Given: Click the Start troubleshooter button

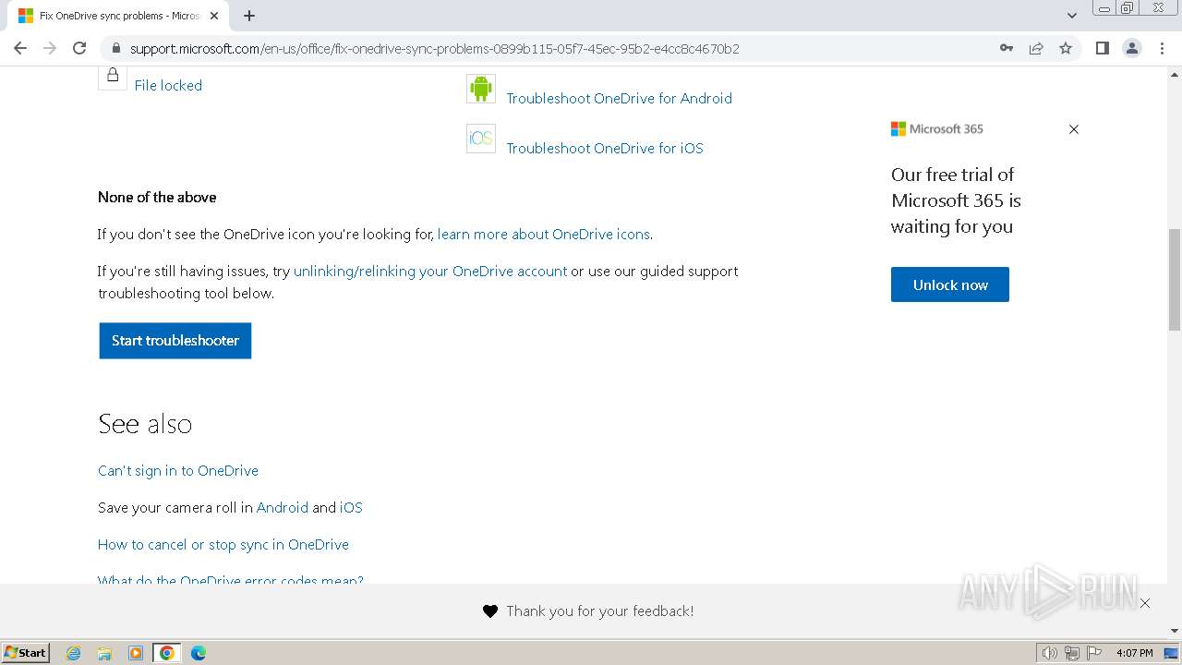Looking at the screenshot, I should click(x=175, y=341).
